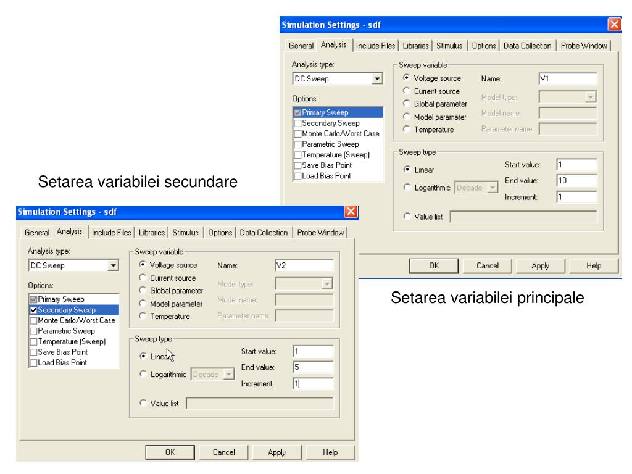
Task: Select Logarithmic sweep type in V2 window
Action: (143, 373)
